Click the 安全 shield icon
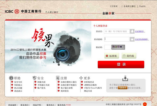 35,78
